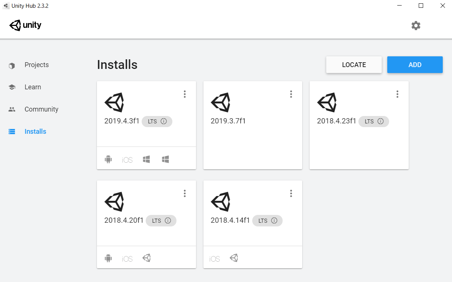Open options menu for 2019.4.3f1 install
The height and width of the screenshot is (282, 452).
(185, 94)
